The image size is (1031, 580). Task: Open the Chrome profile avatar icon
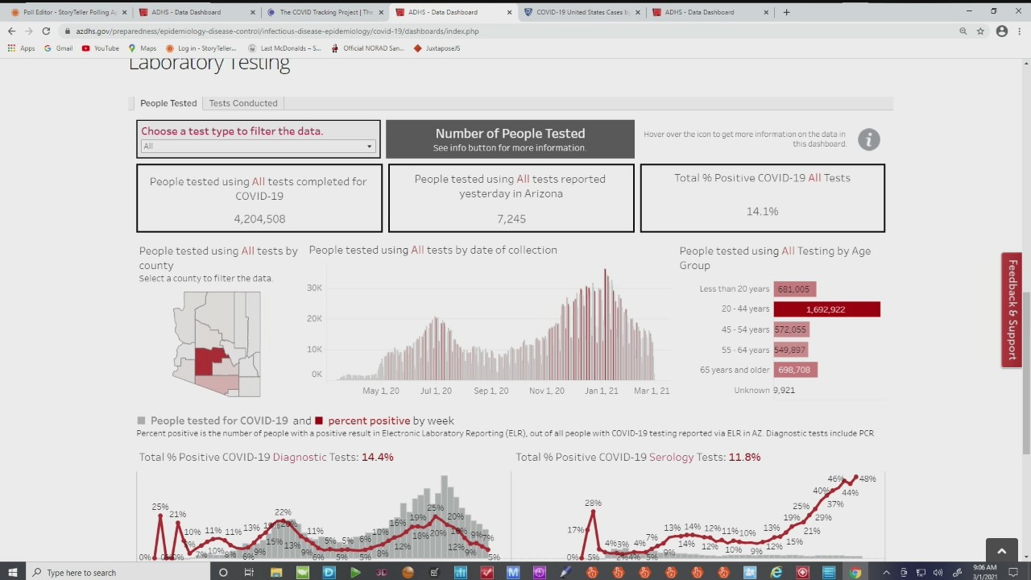[1001, 31]
